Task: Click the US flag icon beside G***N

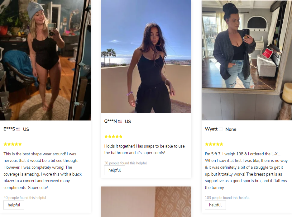Action: coord(120,121)
